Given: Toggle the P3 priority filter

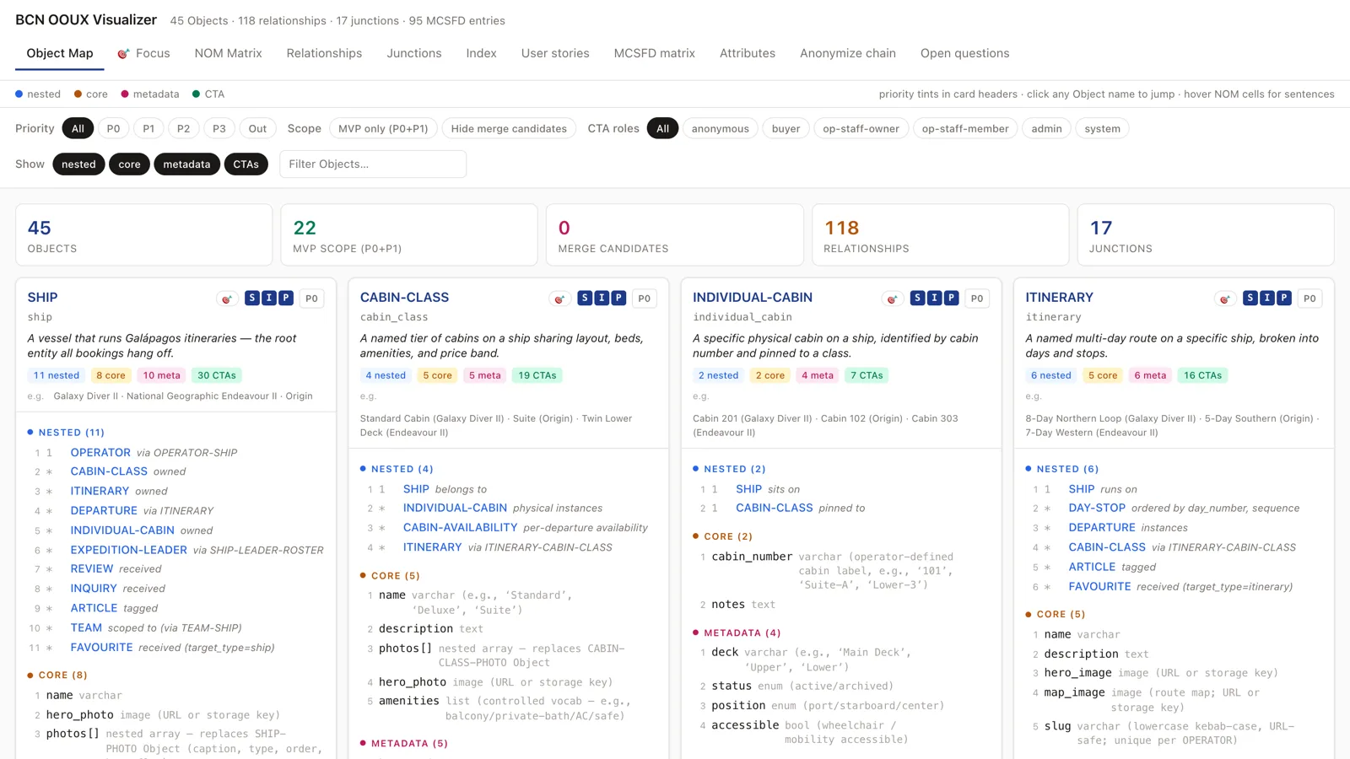Looking at the screenshot, I should 219,129.
